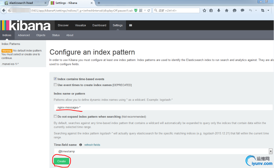Go to the browser home page icon
Image resolution: width=274 pixels, height=168 pixels.
click(x=227, y=10)
